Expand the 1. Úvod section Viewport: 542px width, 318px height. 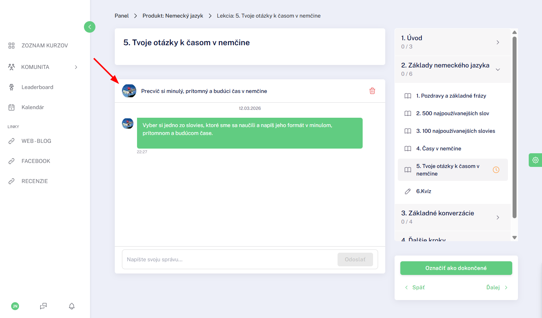click(x=453, y=42)
